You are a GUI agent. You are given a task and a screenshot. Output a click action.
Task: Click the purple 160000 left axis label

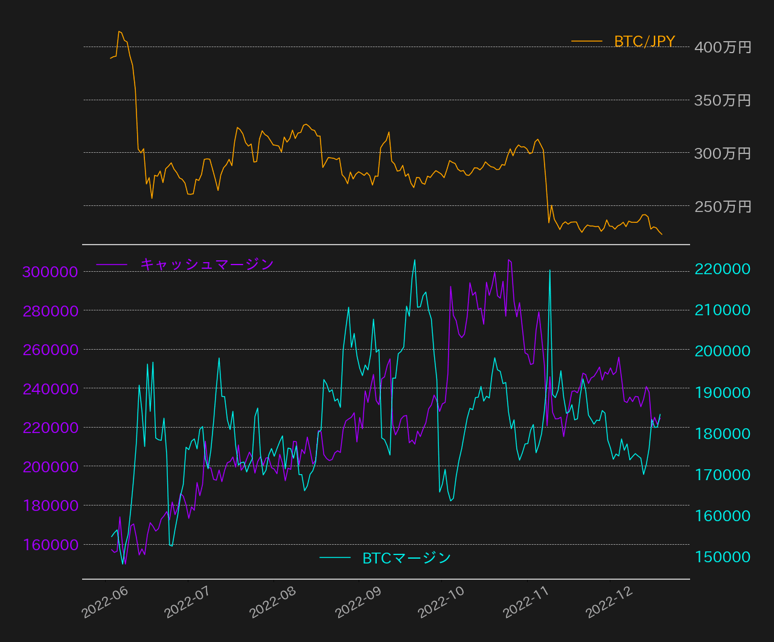click(50, 545)
